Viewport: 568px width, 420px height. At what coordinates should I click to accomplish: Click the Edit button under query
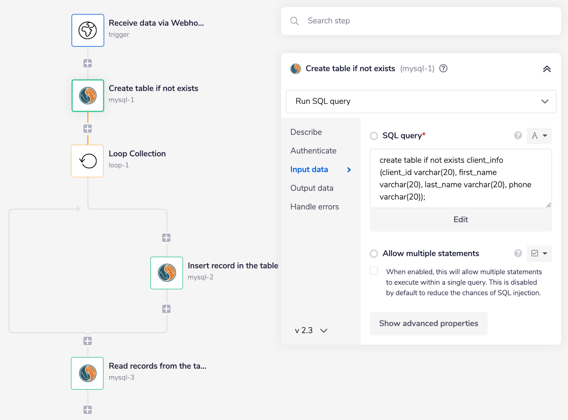pyautogui.click(x=460, y=219)
